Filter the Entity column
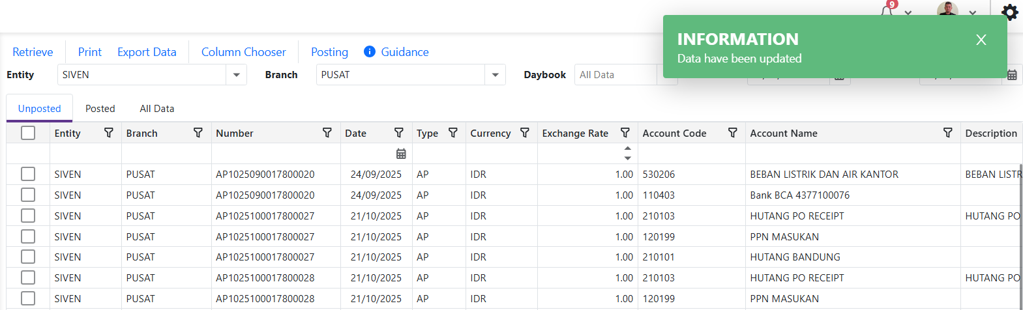Image resolution: width=1023 pixels, height=310 pixels. 109,133
